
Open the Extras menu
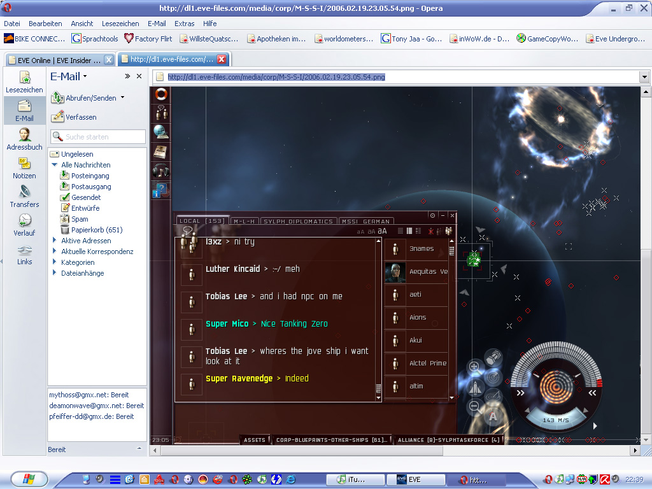pos(184,24)
